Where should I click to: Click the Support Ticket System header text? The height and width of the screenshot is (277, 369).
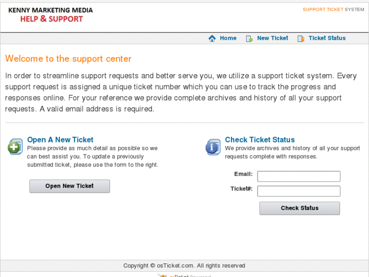point(333,10)
